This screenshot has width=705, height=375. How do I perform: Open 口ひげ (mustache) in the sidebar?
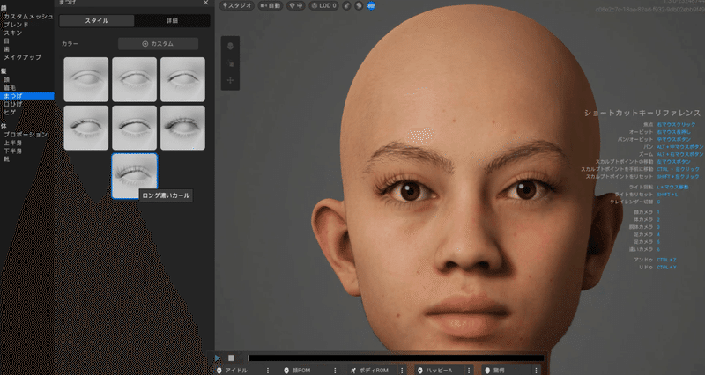click(x=12, y=104)
